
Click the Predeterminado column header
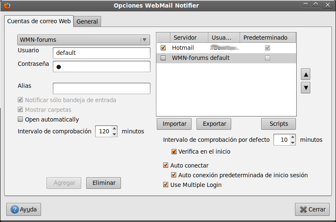tap(268, 38)
